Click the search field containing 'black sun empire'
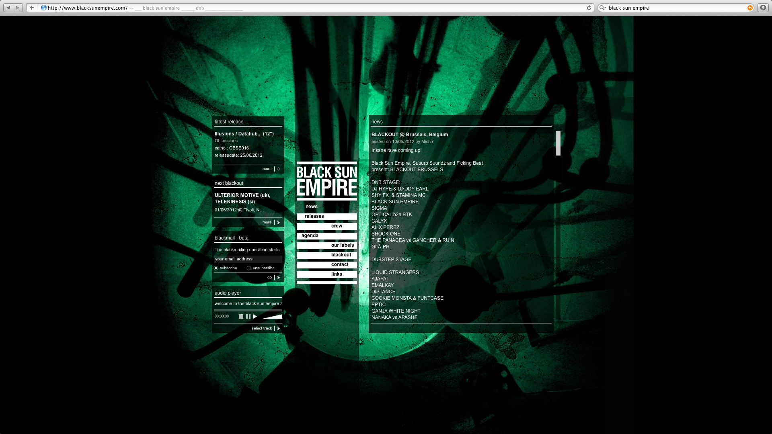 pos(675,8)
